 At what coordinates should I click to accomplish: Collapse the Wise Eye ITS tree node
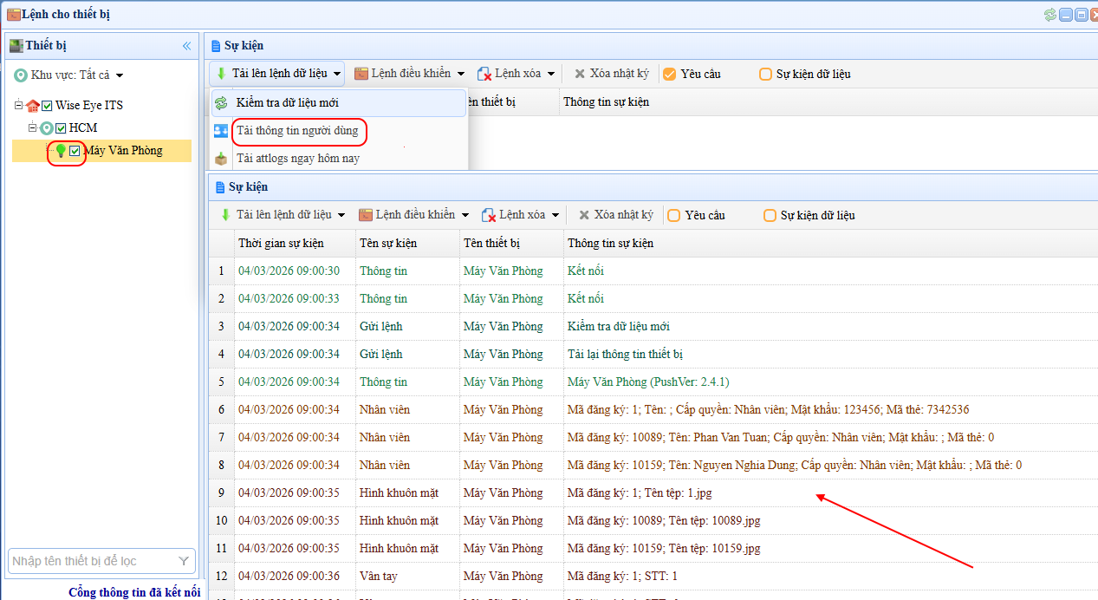click(18, 106)
